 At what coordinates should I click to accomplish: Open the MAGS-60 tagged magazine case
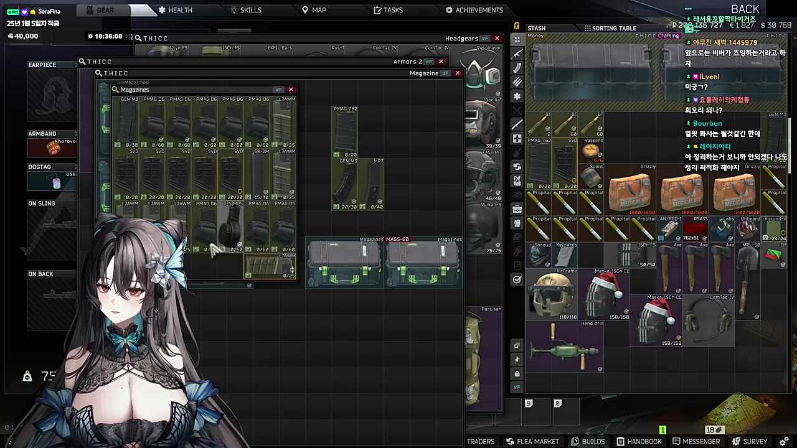point(422,261)
